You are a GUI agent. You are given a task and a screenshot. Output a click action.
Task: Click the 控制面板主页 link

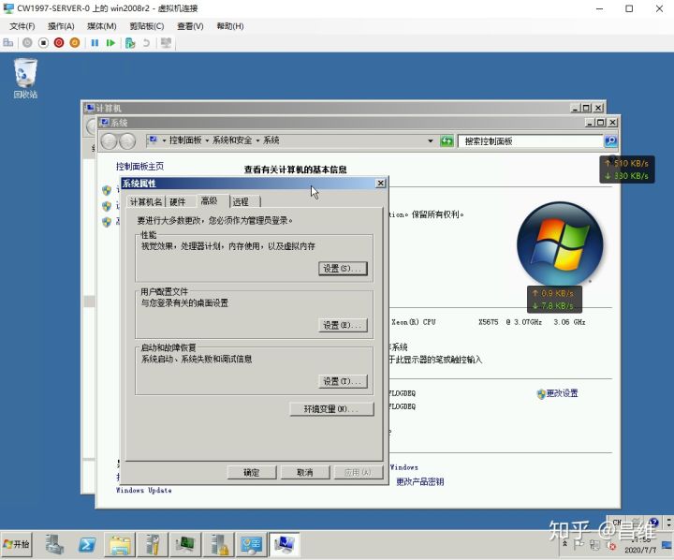tap(139, 167)
